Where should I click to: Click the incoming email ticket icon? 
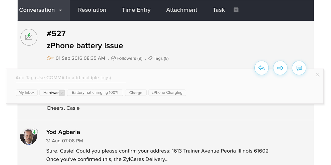coord(29,37)
